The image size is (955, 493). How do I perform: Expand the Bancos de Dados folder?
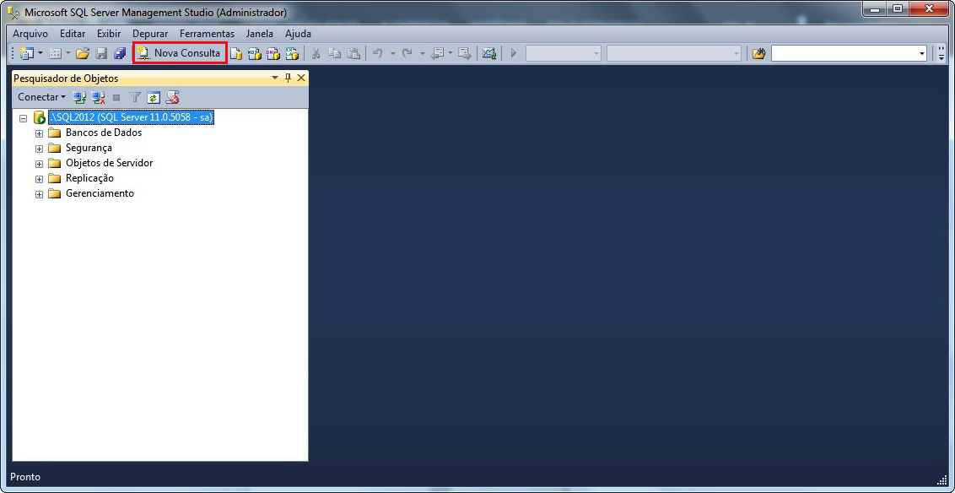tap(39, 133)
